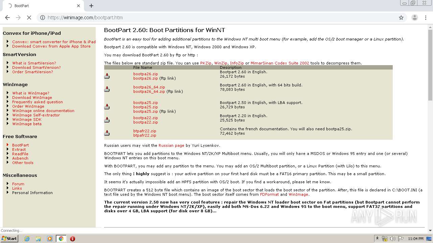This screenshot has height=243, width=433.
Task: Open Download WinImage link
Action: (x=32, y=98)
